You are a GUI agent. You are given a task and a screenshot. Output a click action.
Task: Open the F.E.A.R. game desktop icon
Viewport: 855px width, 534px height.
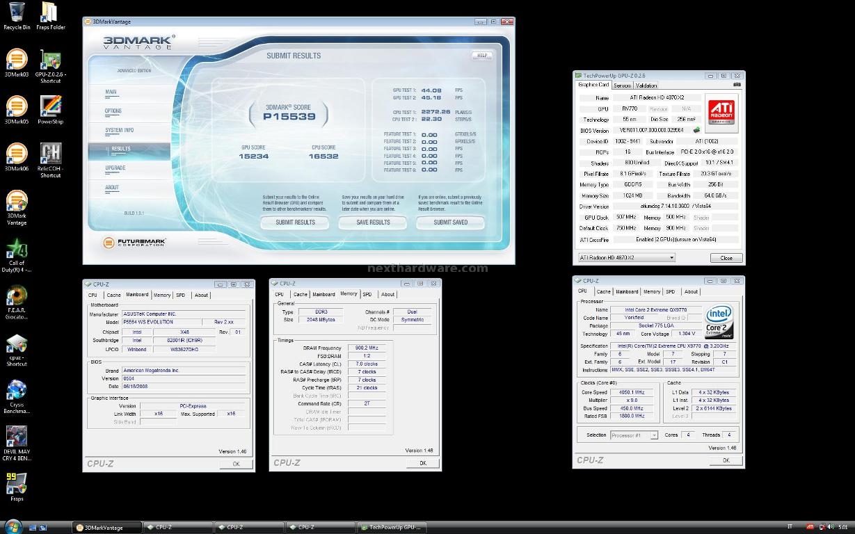(17, 302)
